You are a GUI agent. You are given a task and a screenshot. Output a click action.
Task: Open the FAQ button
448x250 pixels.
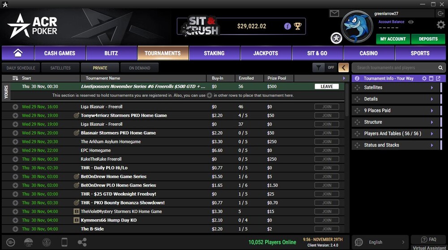coord(429,239)
